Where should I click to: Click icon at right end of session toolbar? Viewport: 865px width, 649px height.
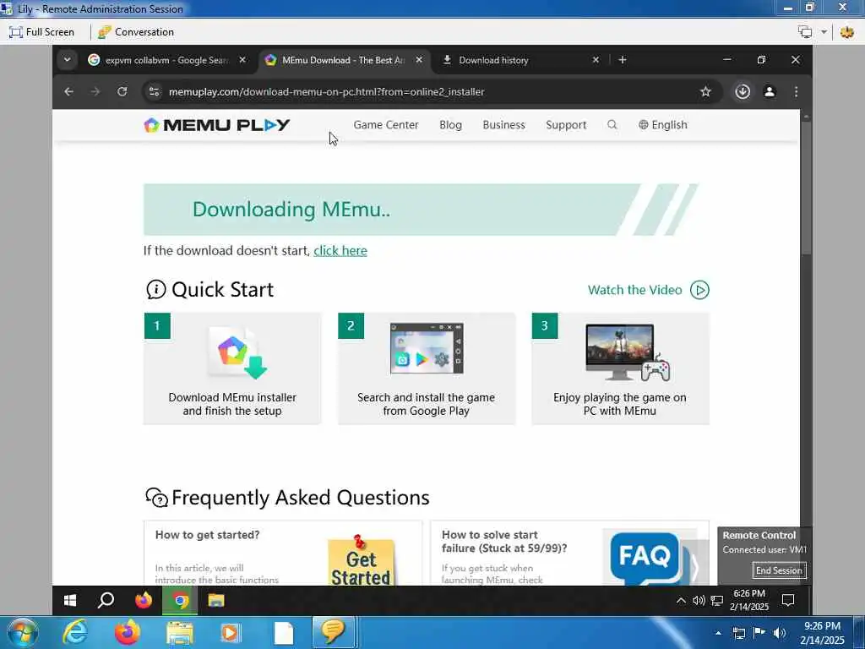(846, 32)
